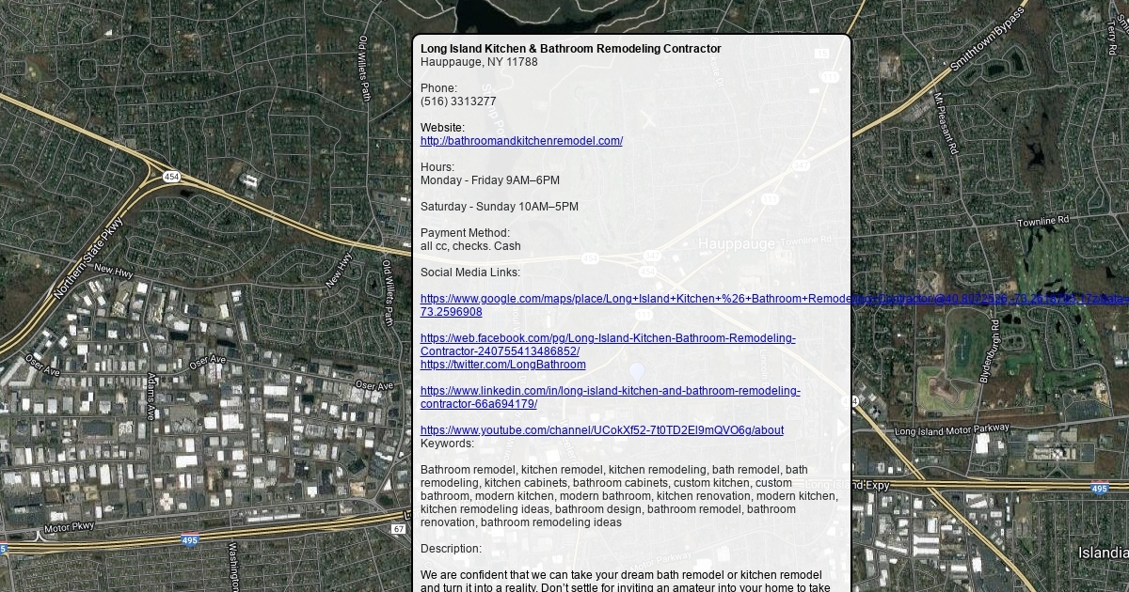Image resolution: width=1129 pixels, height=592 pixels.
Task: Click the route 67 shield on the map
Action: coord(399,529)
